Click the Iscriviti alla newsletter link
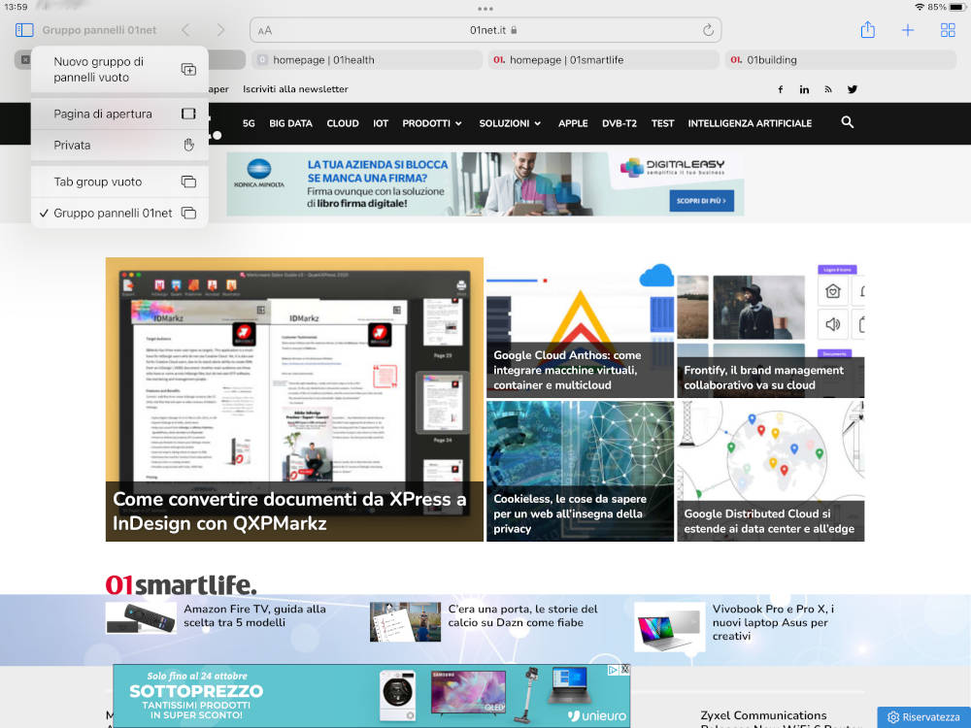Screen dimensions: 971x728 [x=295, y=89]
